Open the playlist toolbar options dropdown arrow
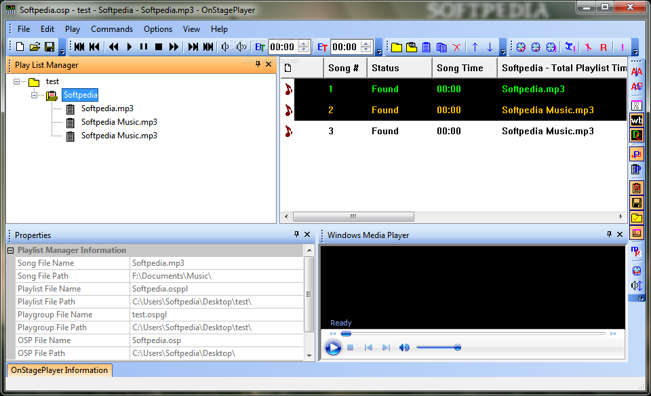The image size is (651, 396). point(502,52)
